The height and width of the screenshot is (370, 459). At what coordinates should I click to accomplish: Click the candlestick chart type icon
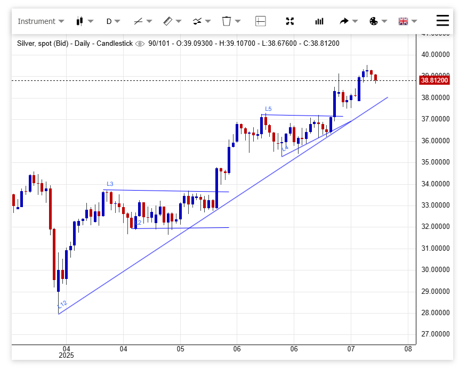point(80,21)
